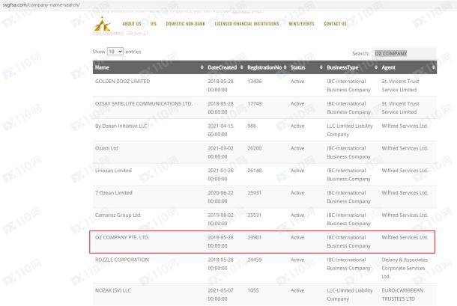Click registration number 23901
The width and height of the screenshot is (457, 306).
pyautogui.click(x=255, y=238)
